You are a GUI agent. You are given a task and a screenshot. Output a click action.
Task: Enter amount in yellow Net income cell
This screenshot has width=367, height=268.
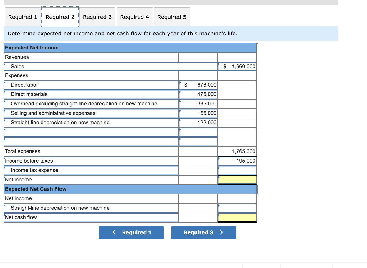237,179
